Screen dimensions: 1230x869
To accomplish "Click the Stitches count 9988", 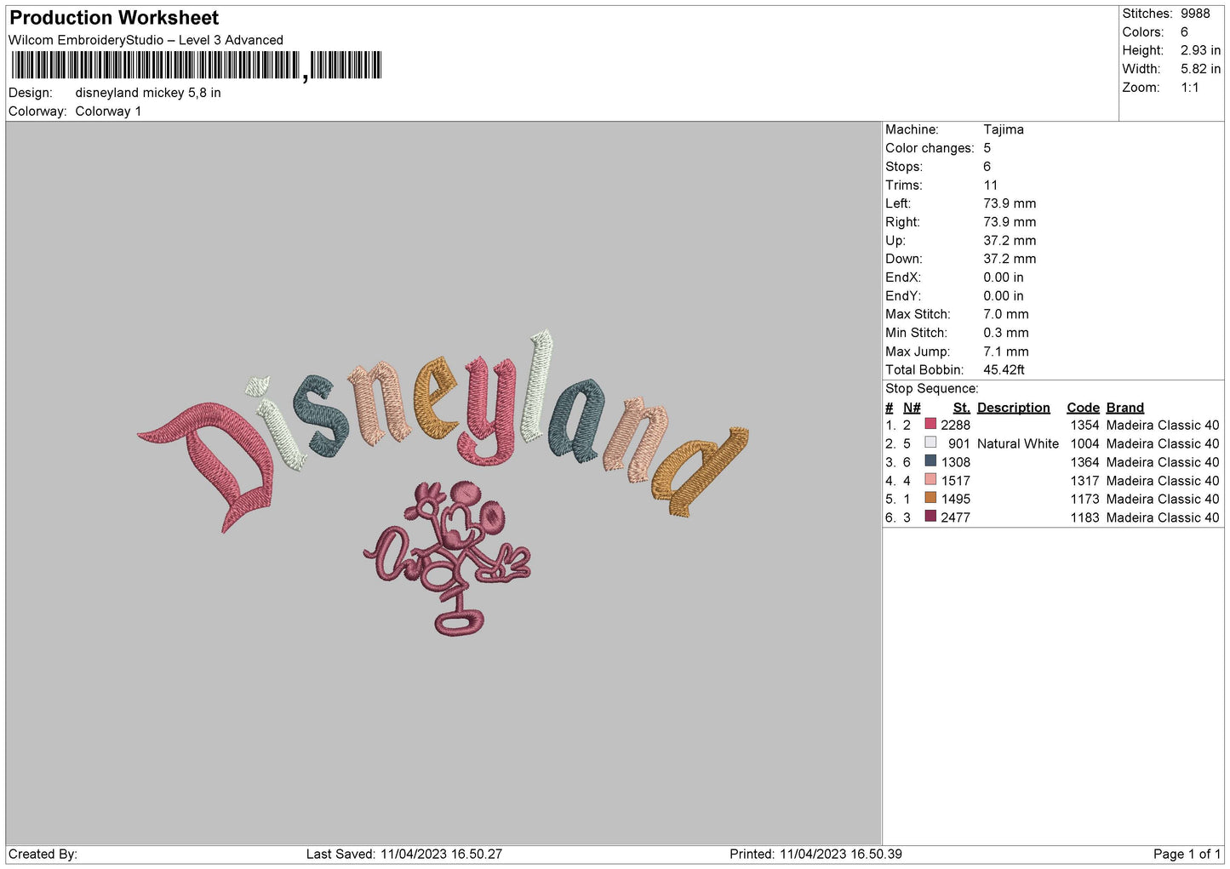I will [1194, 14].
